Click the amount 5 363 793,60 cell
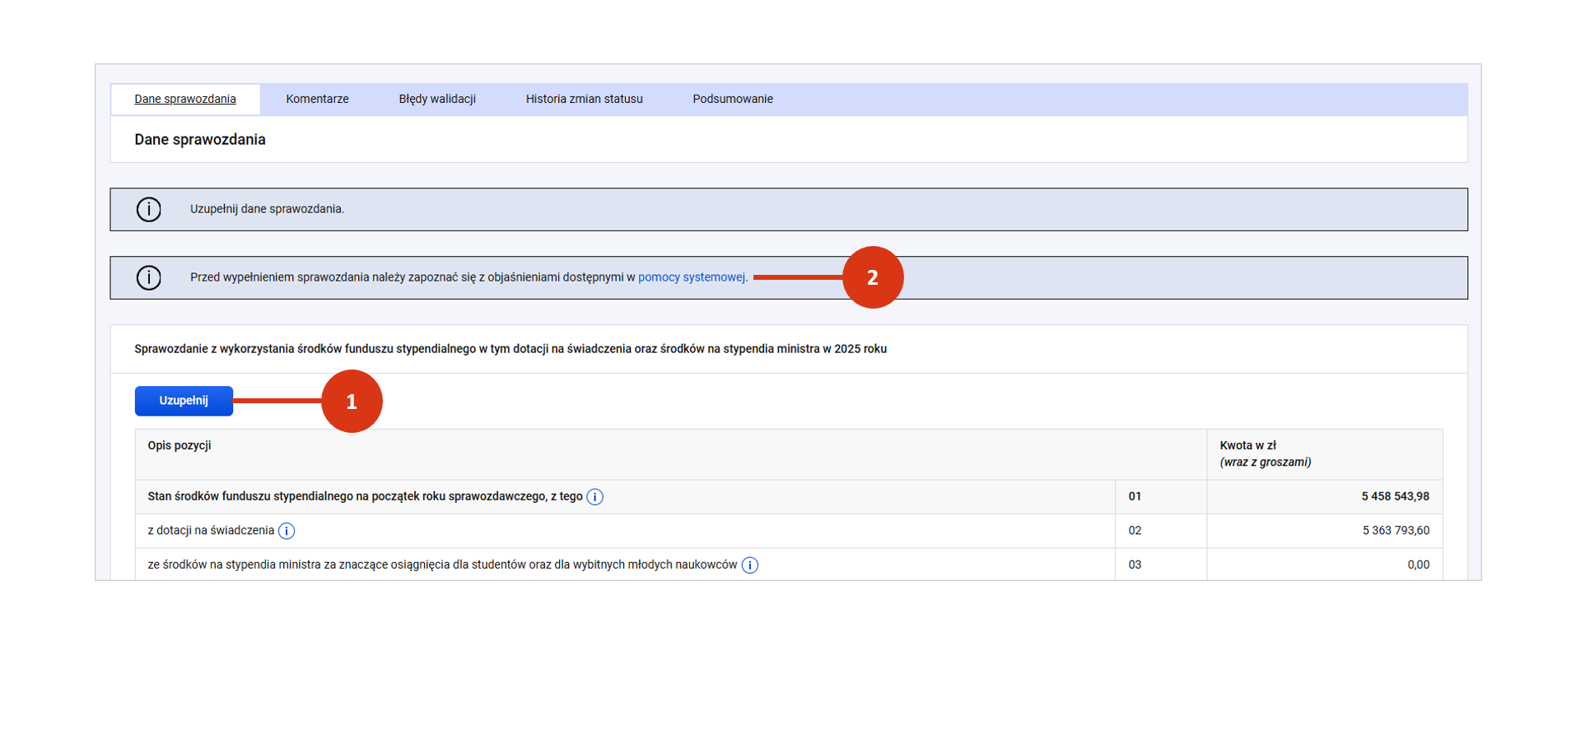This screenshot has width=1576, height=739. pos(1396,531)
